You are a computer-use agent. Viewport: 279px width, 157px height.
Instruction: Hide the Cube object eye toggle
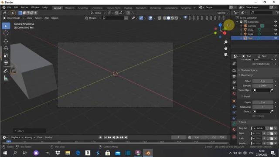[276, 30]
